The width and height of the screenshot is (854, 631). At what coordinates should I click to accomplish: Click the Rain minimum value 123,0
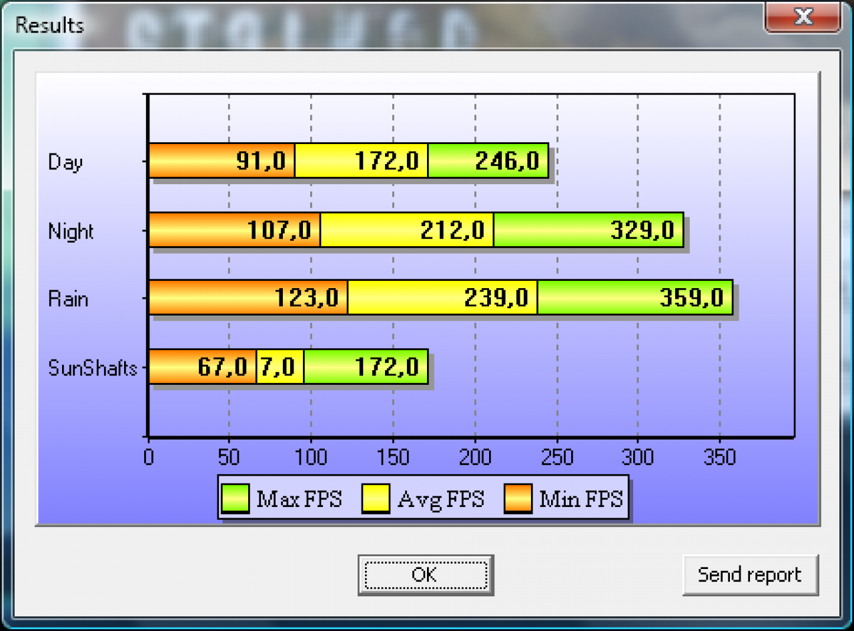(x=307, y=297)
